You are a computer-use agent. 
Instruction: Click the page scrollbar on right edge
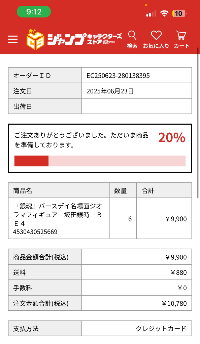pyautogui.click(x=198, y=123)
